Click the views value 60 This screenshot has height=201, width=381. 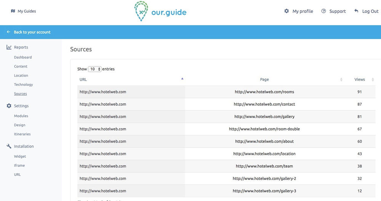coord(360,141)
